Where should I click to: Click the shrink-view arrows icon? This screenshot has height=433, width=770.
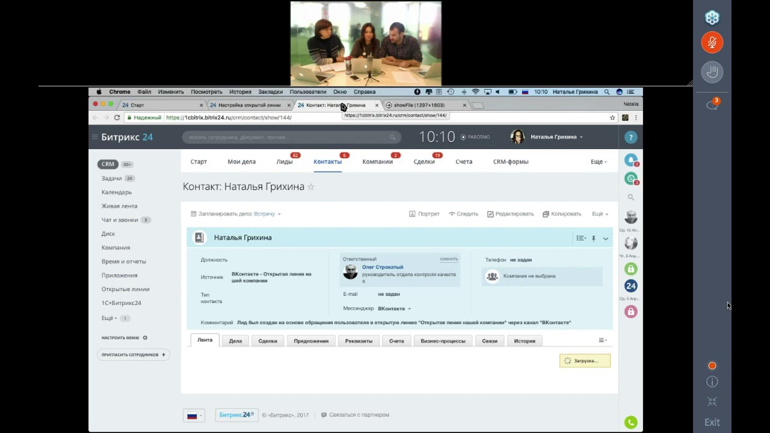[x=712, y=402]
